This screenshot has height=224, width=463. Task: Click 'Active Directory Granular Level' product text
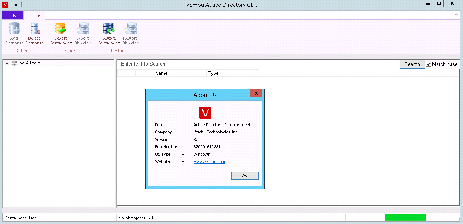222,125
